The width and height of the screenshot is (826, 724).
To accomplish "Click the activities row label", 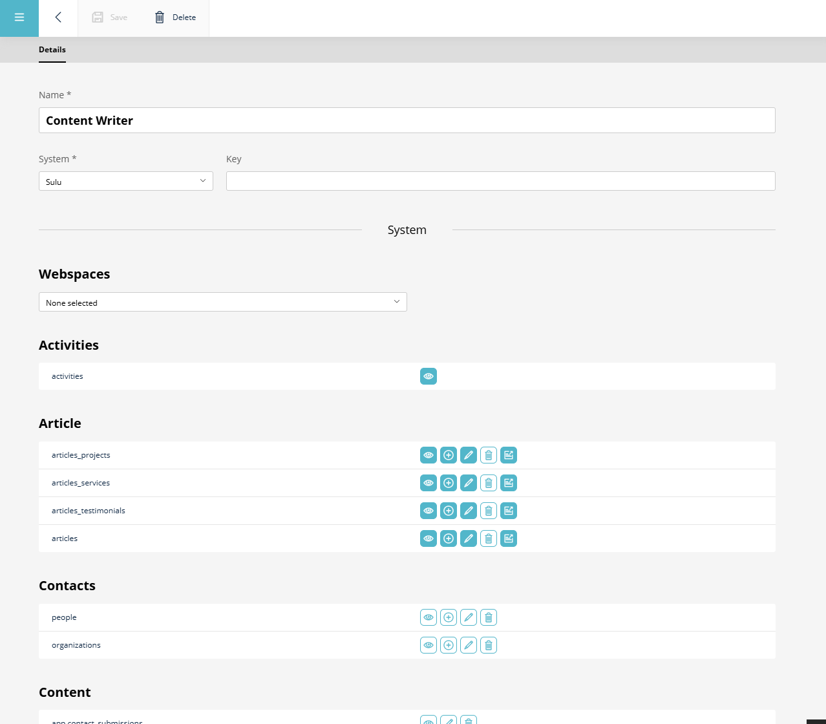I will tap(67, 376).
